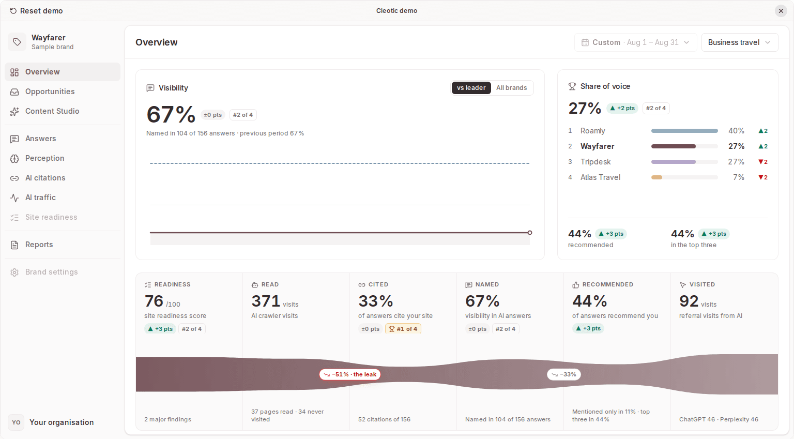Click Roamly share of voice bar
This screenshot has height=440, width=794.
(684, 131)
